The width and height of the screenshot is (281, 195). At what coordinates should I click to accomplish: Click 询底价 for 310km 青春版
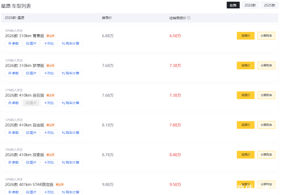click(x=245, y=35)
